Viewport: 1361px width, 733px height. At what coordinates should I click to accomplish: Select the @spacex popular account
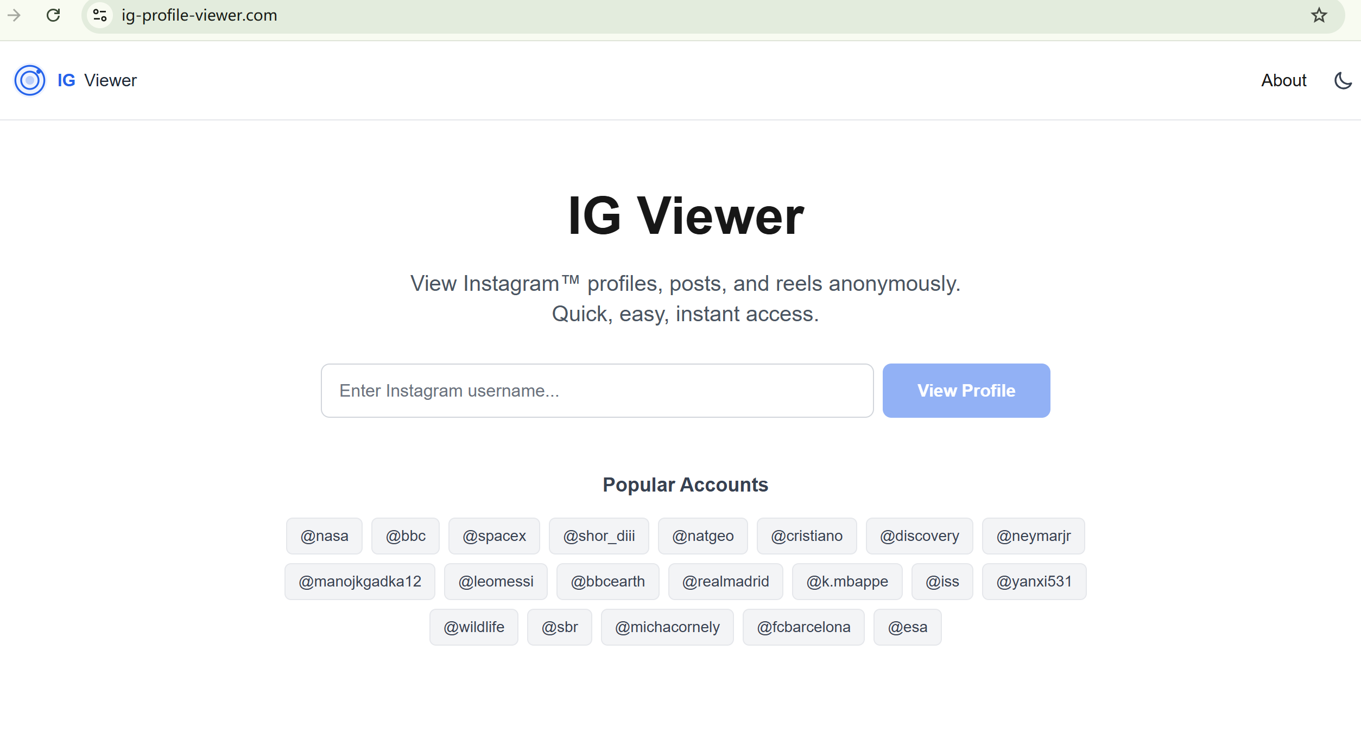pyautogui.click(x=494, y=536)
